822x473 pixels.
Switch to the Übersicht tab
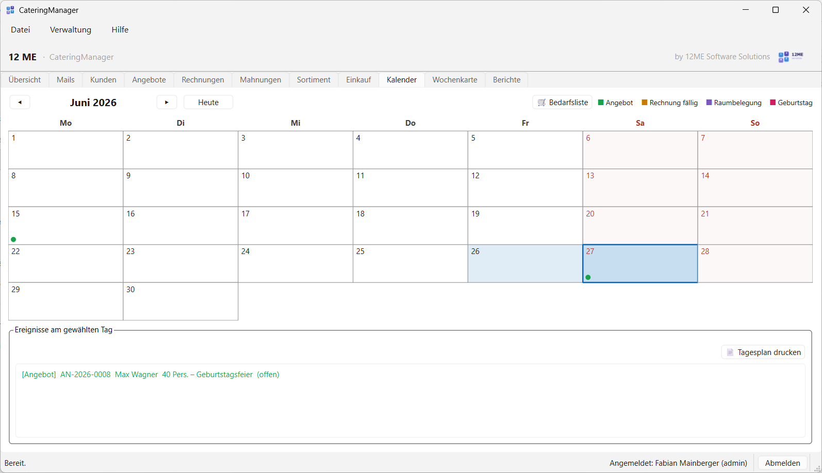coord(25,80)
